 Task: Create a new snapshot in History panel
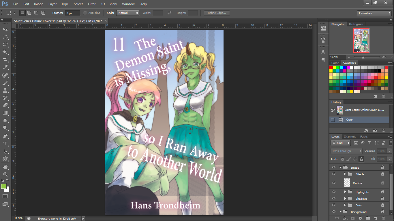coord(375,131)
